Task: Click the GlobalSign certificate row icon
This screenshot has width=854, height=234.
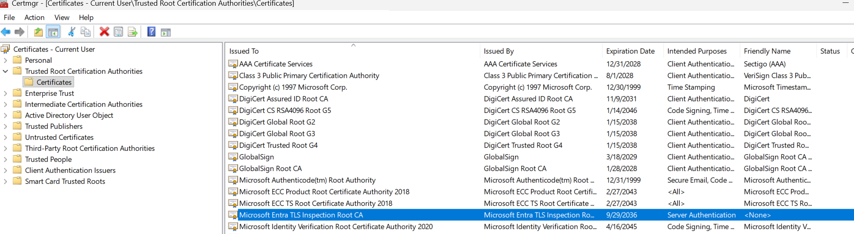Action: [233, 157]
